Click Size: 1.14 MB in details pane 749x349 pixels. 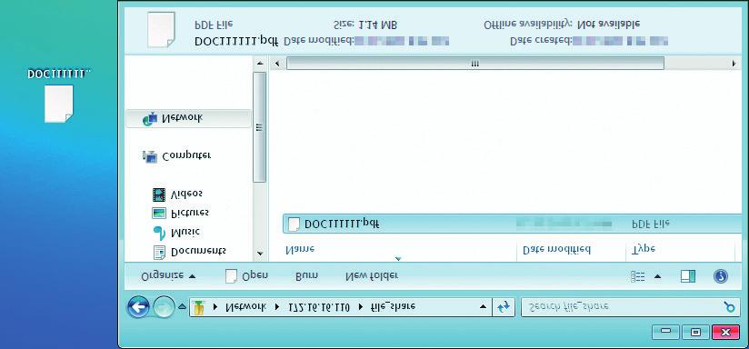(365, 25)
